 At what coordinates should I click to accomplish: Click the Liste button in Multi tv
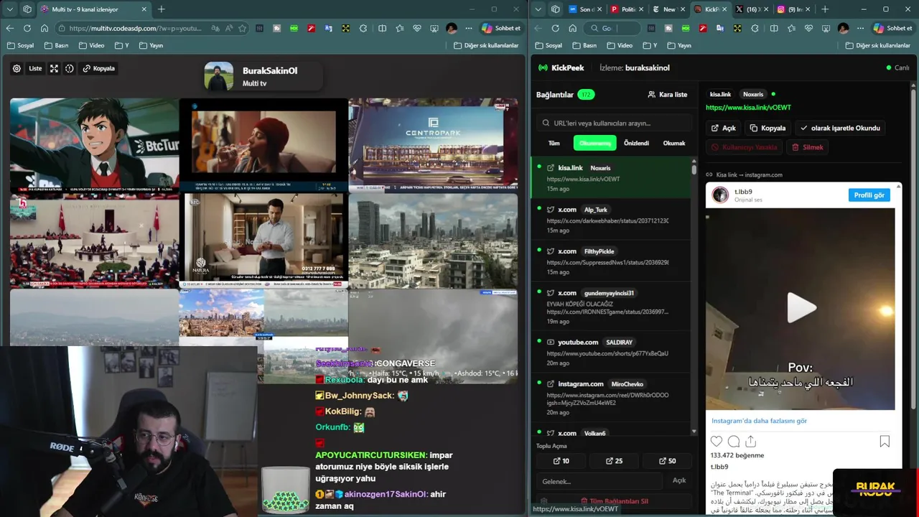[35, 68]
